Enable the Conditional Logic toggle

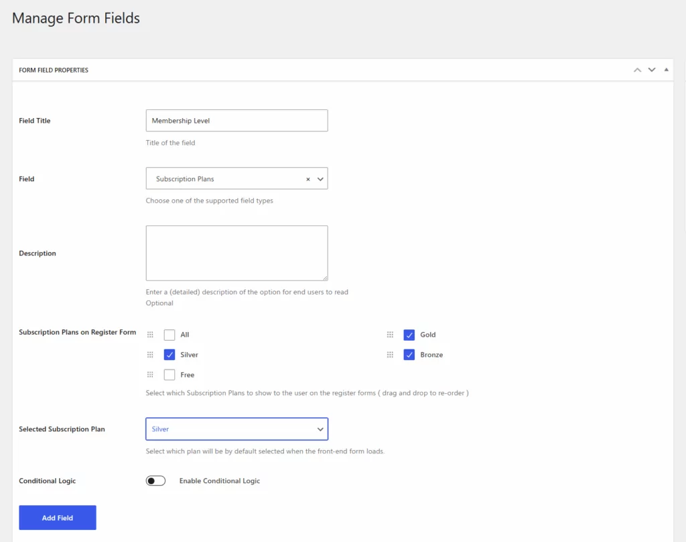[155, 481]
